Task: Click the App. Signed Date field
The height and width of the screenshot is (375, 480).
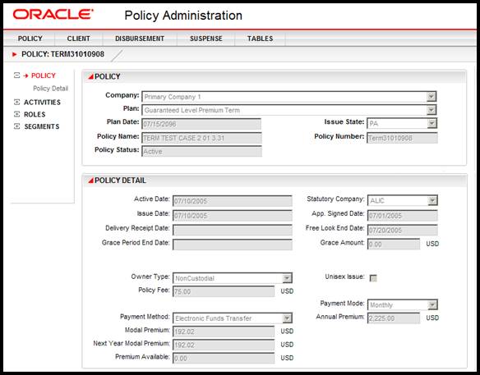Action: [x=402, y=216]
